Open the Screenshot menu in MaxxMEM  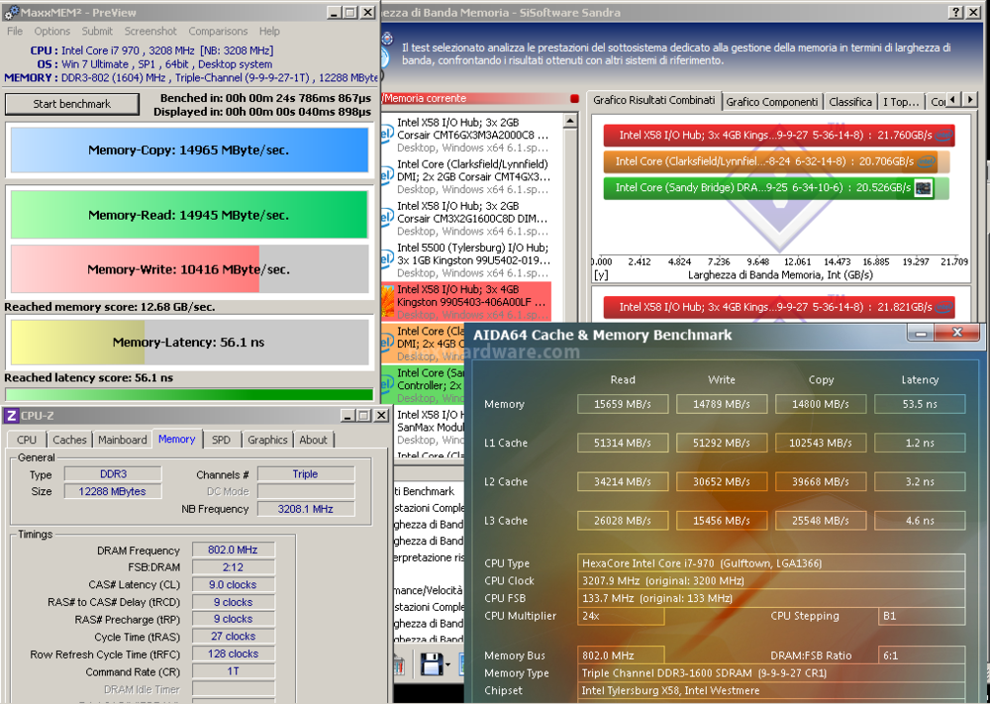(150, 31)
